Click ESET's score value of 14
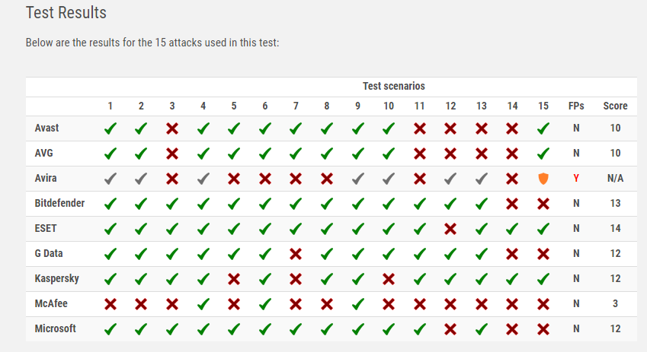The height and width of the screenshot is (352, 647). pos(615,229)
